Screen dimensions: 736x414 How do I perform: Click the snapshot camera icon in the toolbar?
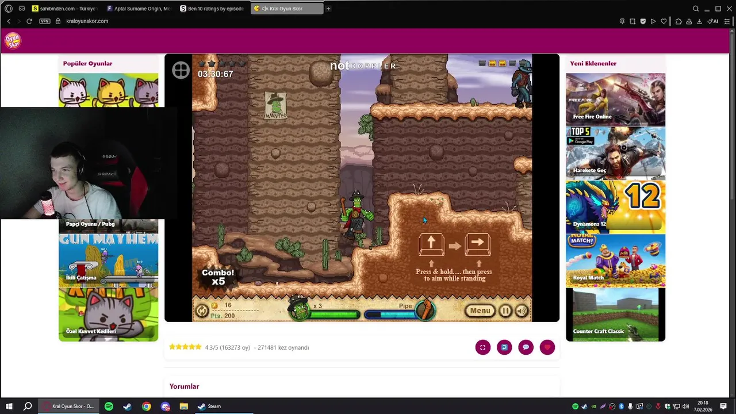coord(632,21)
